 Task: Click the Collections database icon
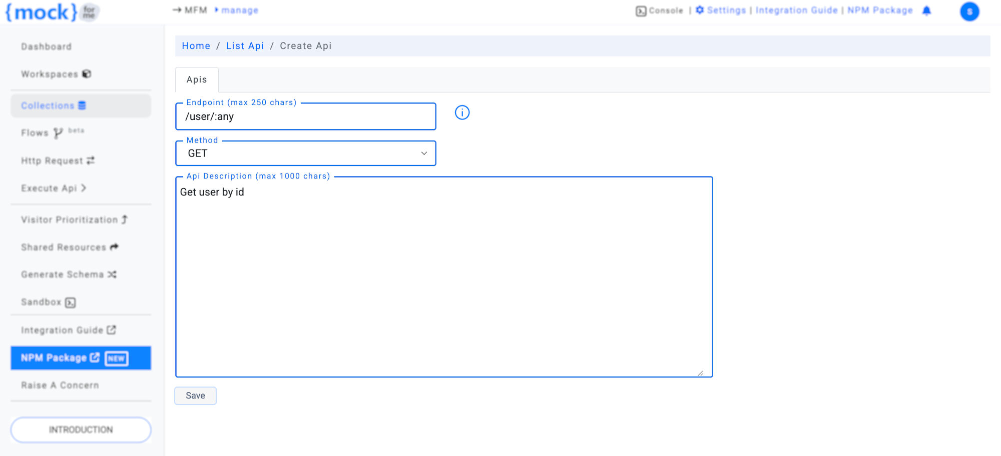82,105
